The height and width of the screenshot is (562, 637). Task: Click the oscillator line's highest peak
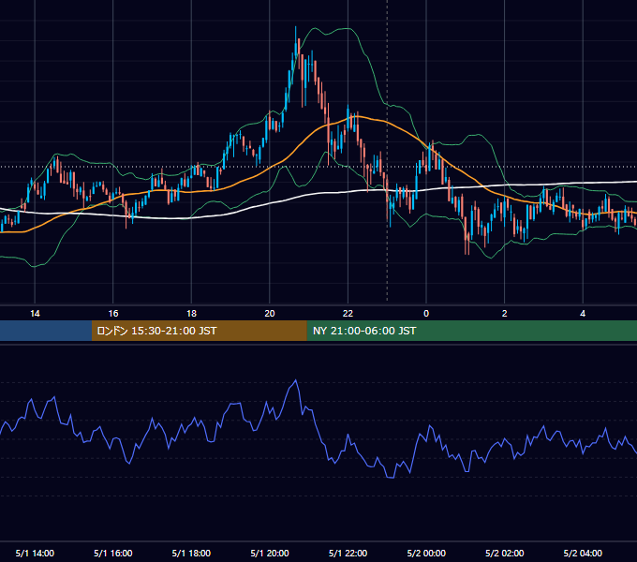click(x=295, y=381)
